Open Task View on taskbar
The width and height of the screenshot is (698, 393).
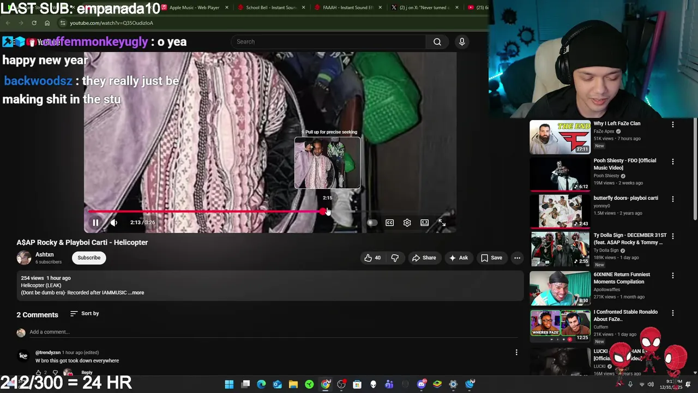click(245, 384)
